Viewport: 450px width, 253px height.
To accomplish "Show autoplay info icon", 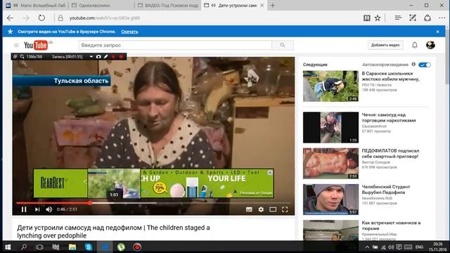I will tap(413, 64).
